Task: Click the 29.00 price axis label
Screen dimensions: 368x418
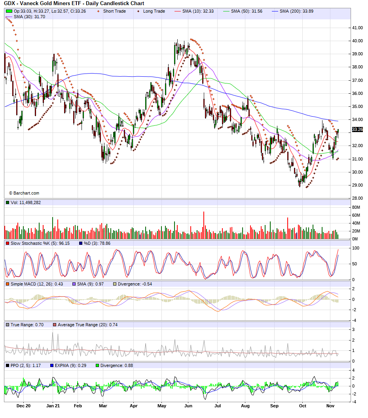Action: point(357,185)
